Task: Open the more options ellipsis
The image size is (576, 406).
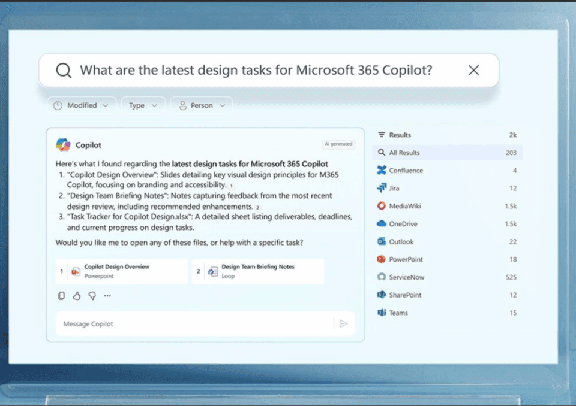Action: coord(107,296)
